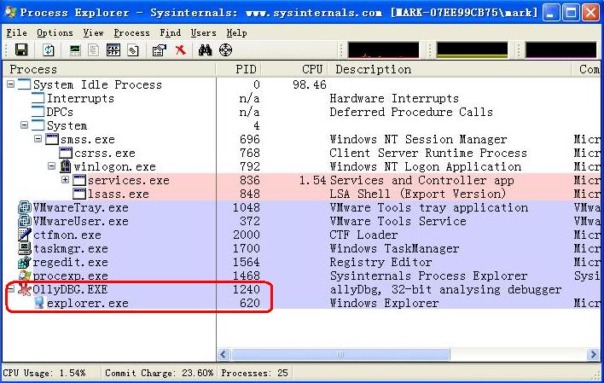Collapse the System tree node
Viewport: 604px width, 383px height.
[24, 125]
